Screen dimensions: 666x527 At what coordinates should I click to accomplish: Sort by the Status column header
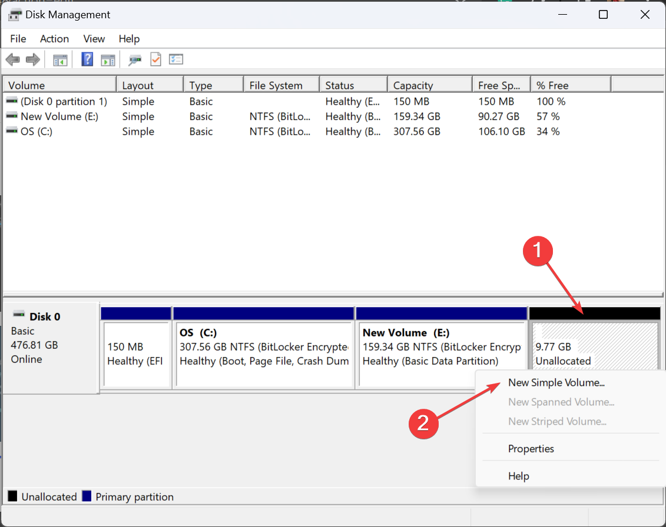tap(354, 85)
